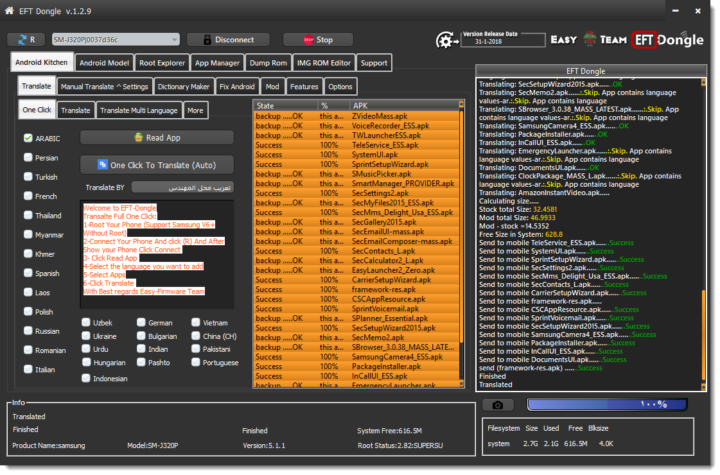
Task: Check the Spanish language checkbox
Action: pyautogui.click(x=28, y=273)
